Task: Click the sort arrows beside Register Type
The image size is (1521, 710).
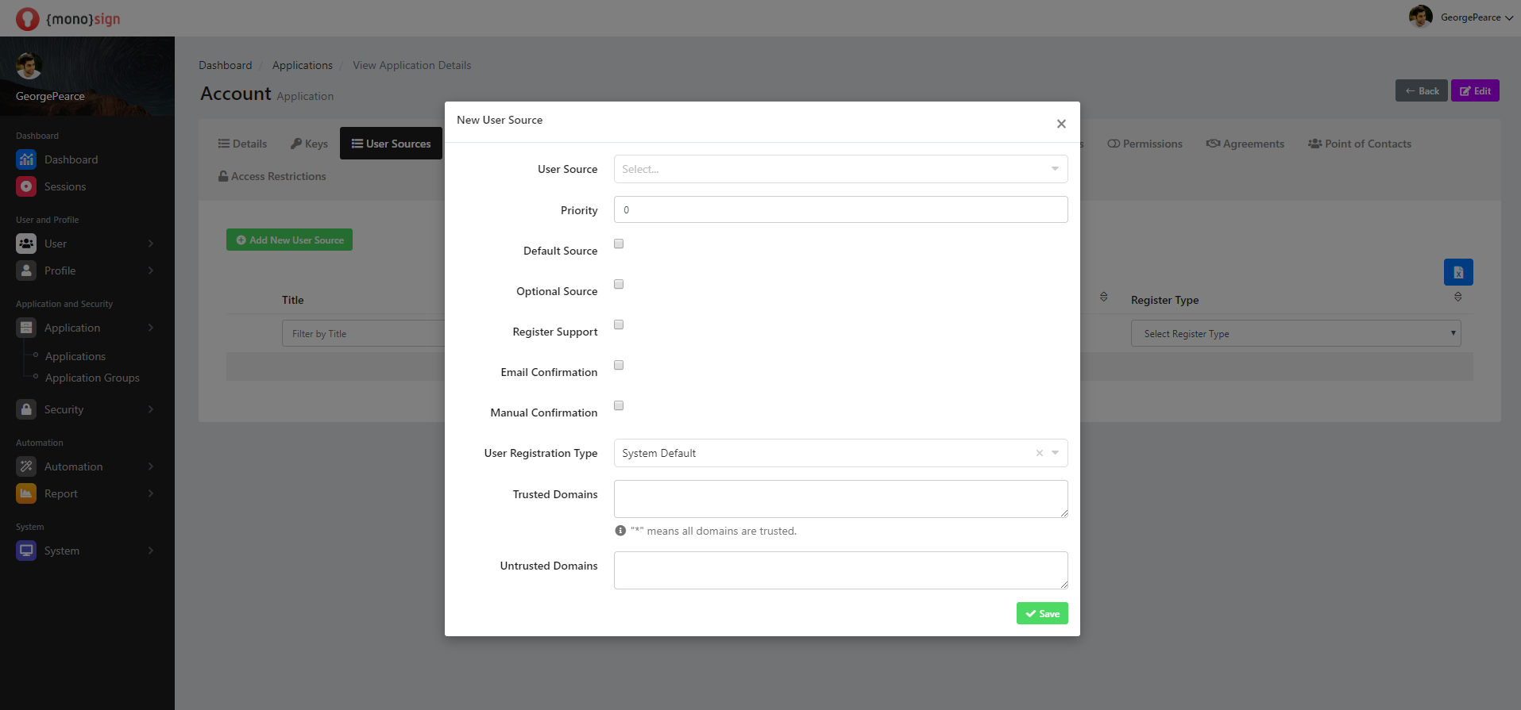Action: pos(1457,297)
